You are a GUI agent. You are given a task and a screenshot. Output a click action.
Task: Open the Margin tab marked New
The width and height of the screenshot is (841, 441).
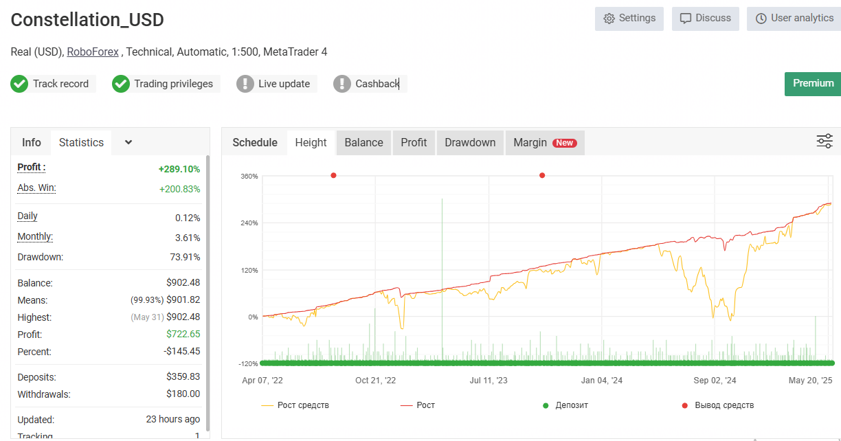pos(545,143)
